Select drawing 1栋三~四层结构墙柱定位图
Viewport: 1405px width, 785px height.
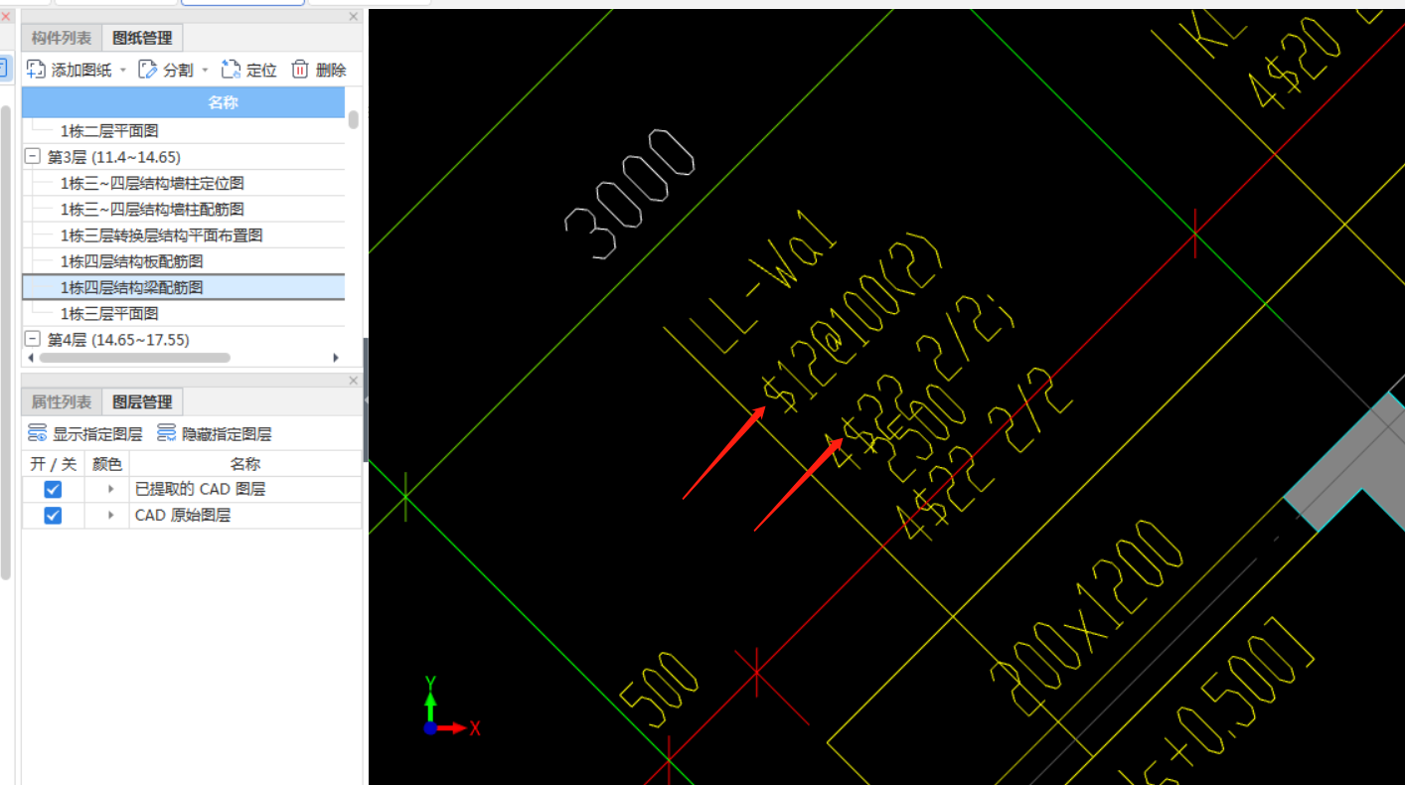point(152,183)
